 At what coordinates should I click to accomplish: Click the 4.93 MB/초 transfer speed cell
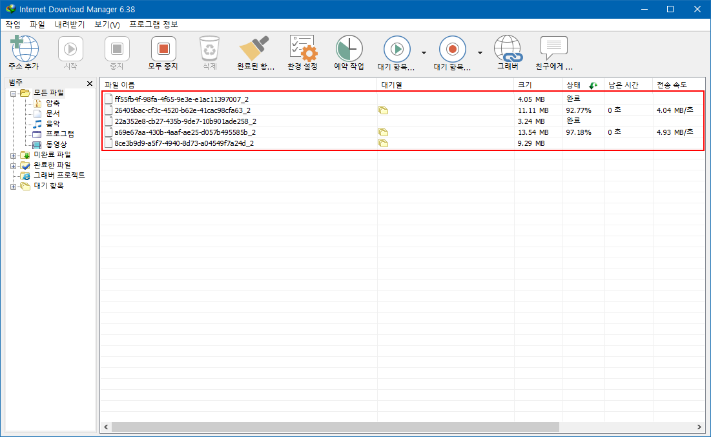point(675,132)
